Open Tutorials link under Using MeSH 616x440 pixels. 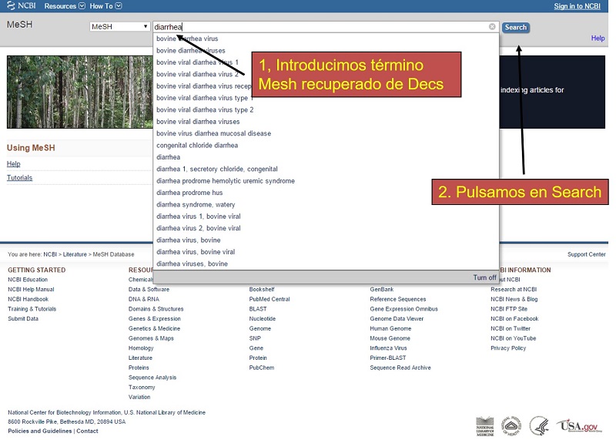click(20, 178)
